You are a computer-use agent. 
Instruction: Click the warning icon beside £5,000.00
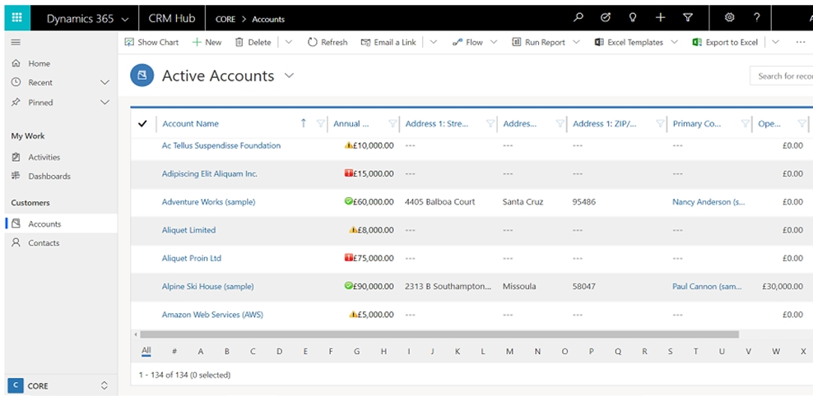353,314
